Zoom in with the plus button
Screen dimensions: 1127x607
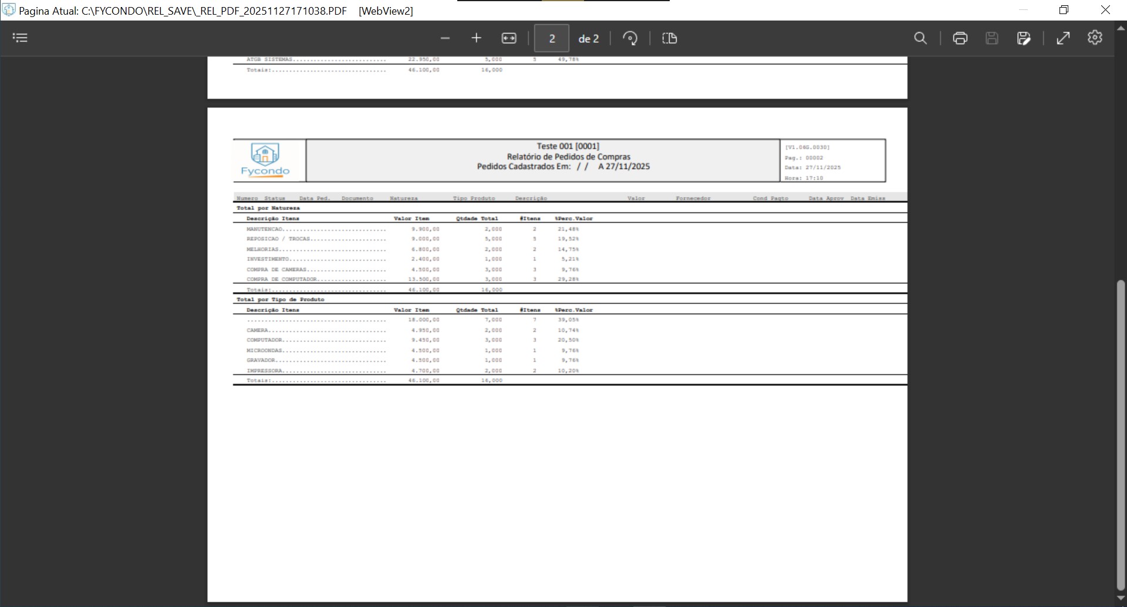pyautogui.click(x=476, y=38)
